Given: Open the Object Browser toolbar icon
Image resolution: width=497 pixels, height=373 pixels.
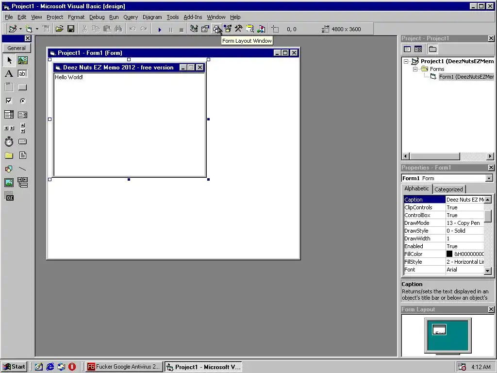Looking at the screenshot, I should [228, 29].
